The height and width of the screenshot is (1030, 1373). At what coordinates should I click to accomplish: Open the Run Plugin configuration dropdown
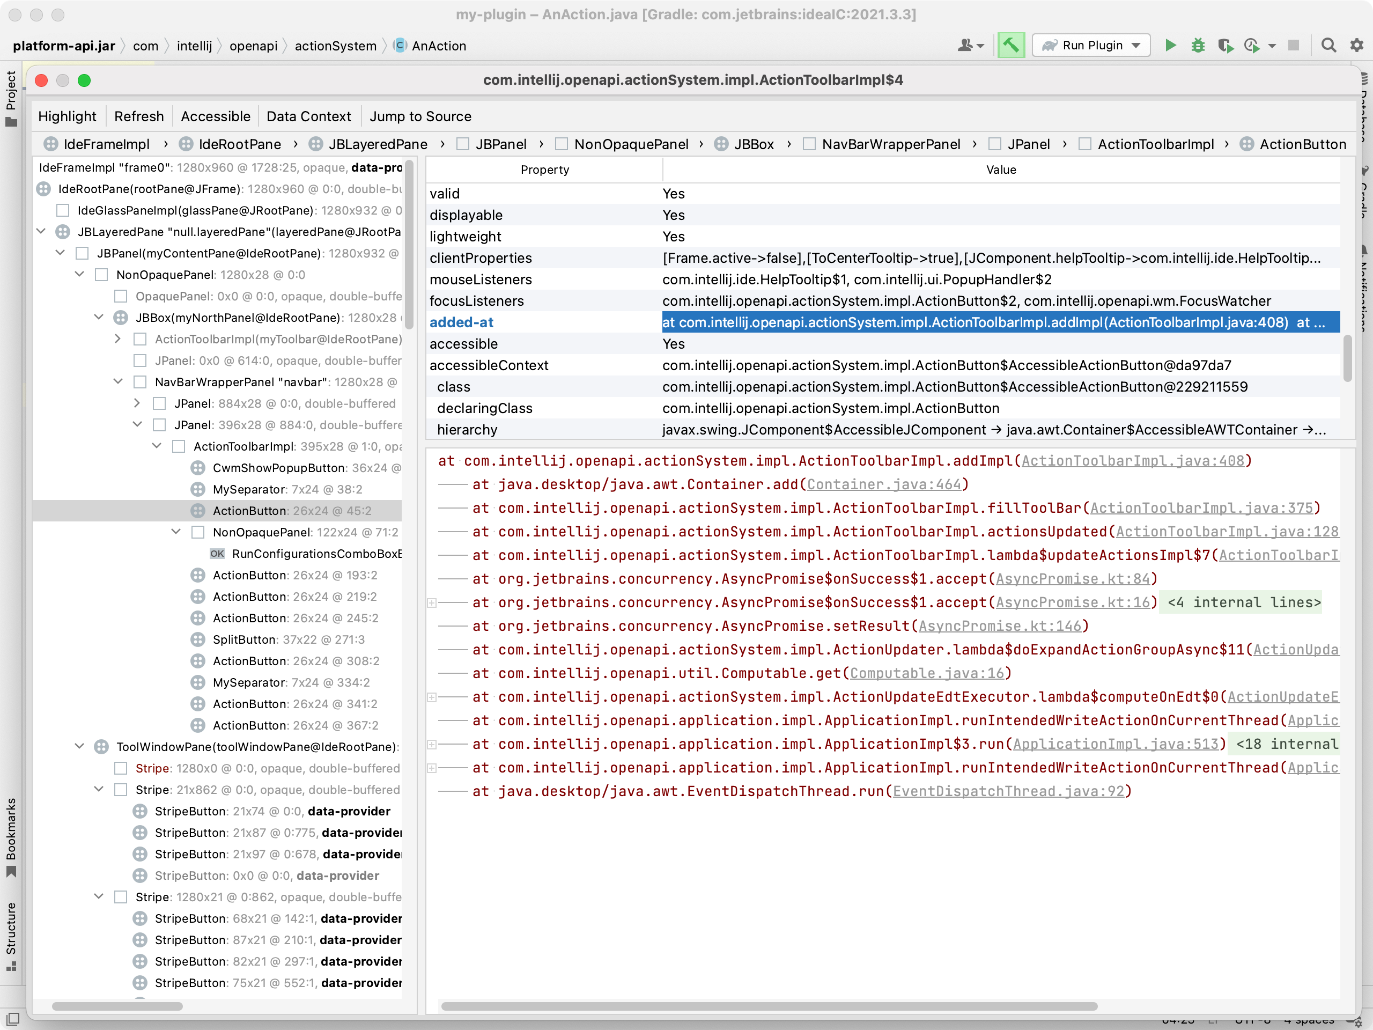click(1092, 45)
